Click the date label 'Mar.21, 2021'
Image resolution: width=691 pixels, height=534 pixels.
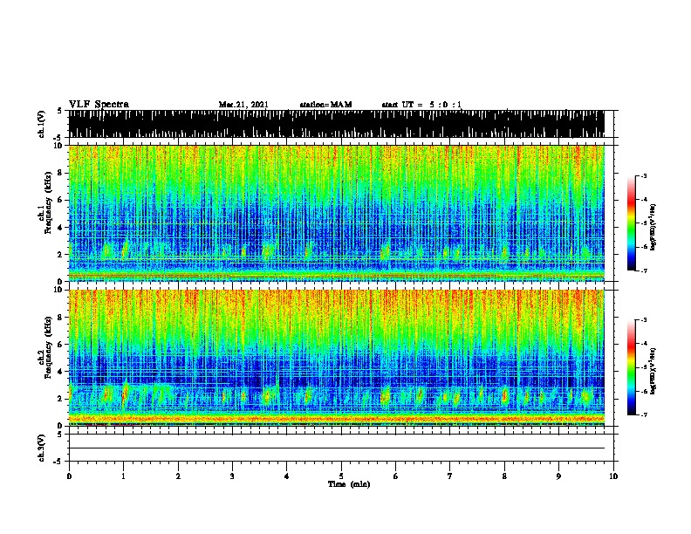point(243,105)
